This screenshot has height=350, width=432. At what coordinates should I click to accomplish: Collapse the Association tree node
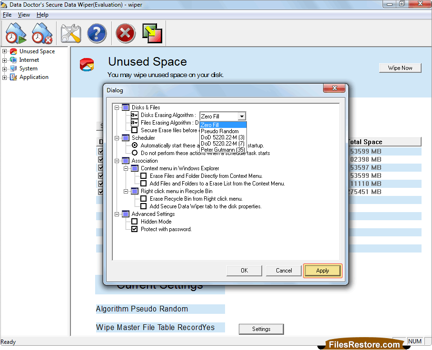(117, 161)
